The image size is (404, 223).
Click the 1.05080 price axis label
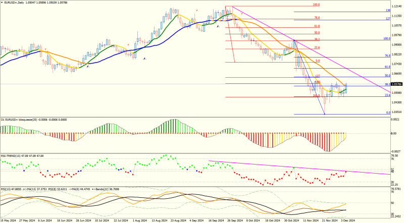396,93
